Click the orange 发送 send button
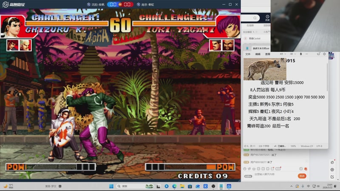 [302, 176]
